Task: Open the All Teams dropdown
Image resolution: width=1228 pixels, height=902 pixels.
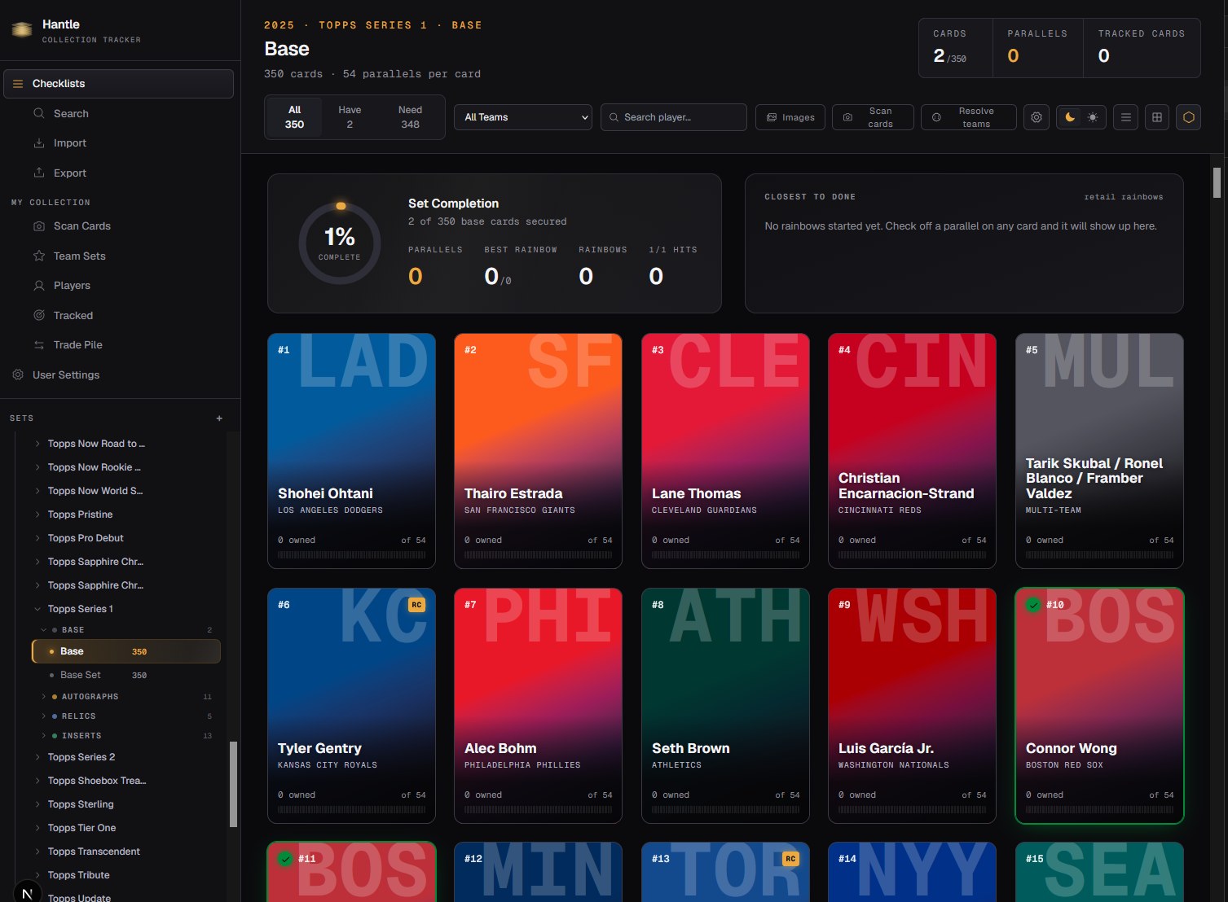Action: point(523,117)
